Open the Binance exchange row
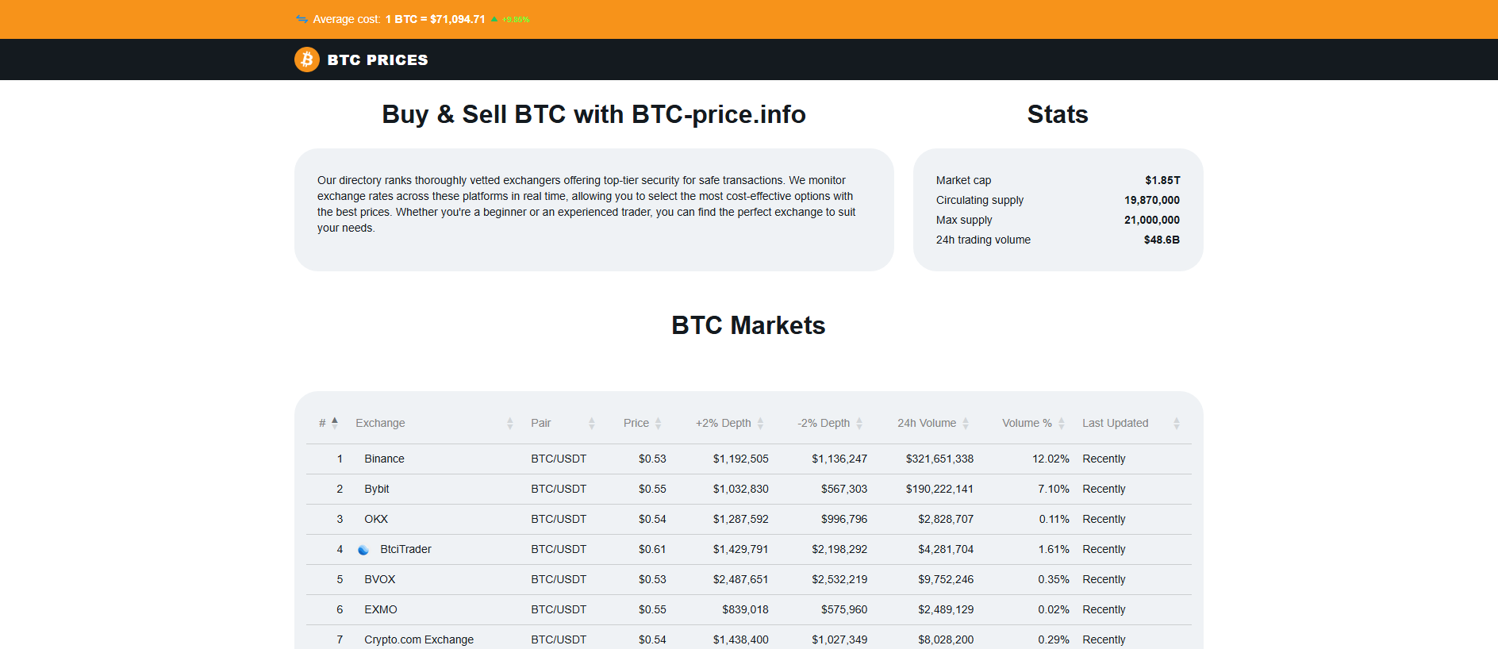Viewport: 1498px width, 649px height. pos(749,459)
